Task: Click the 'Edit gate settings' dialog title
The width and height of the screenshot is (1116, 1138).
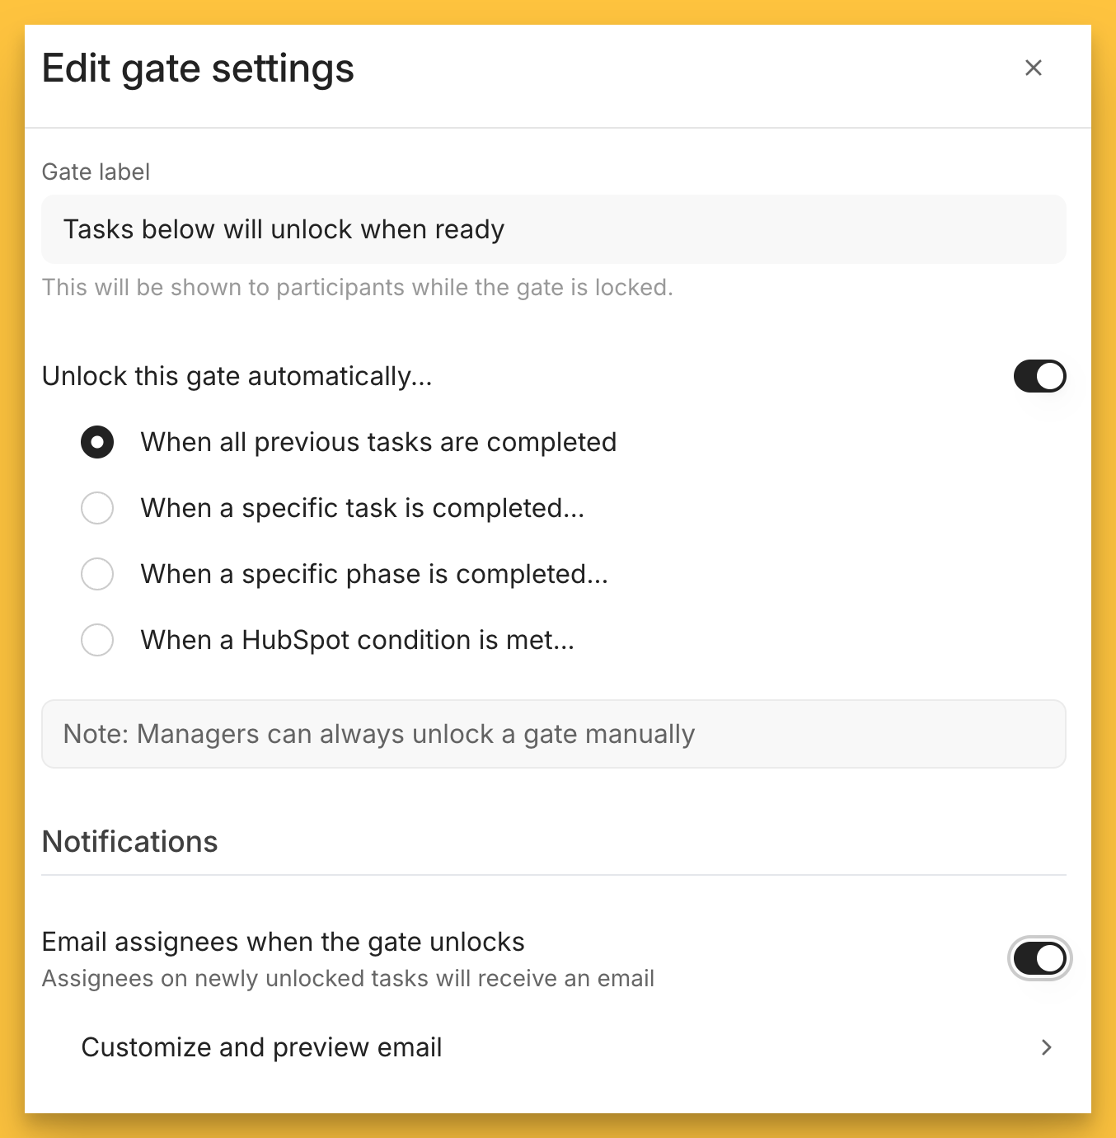Action: point(198,68)
